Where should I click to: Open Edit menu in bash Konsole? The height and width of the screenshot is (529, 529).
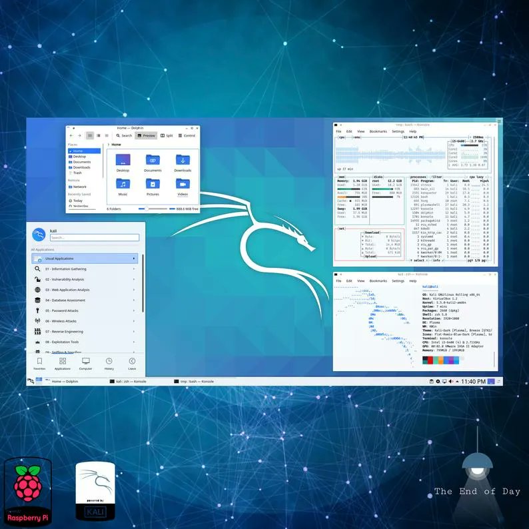[349, 131]
